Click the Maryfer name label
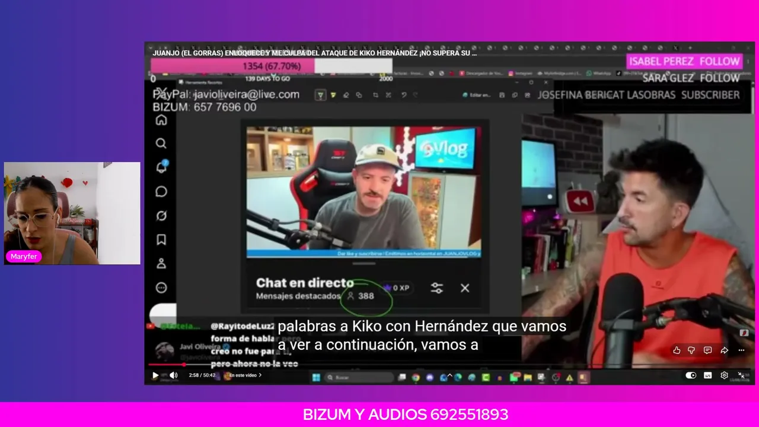 click(x=24, y=257)
